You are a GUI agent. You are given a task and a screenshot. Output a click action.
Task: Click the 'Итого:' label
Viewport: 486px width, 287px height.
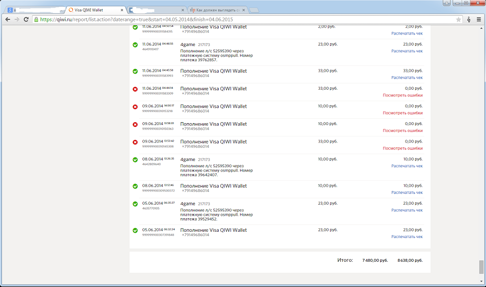345,260
